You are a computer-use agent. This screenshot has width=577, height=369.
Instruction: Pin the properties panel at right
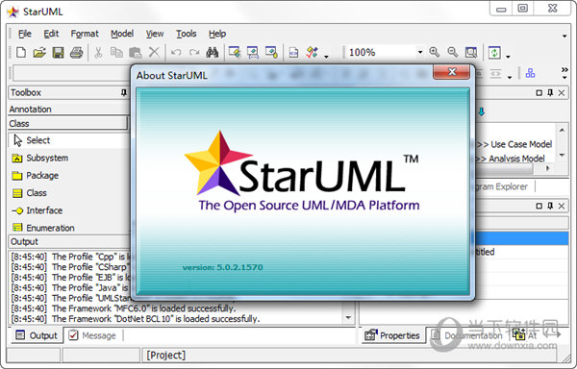(x=550, y=206)
